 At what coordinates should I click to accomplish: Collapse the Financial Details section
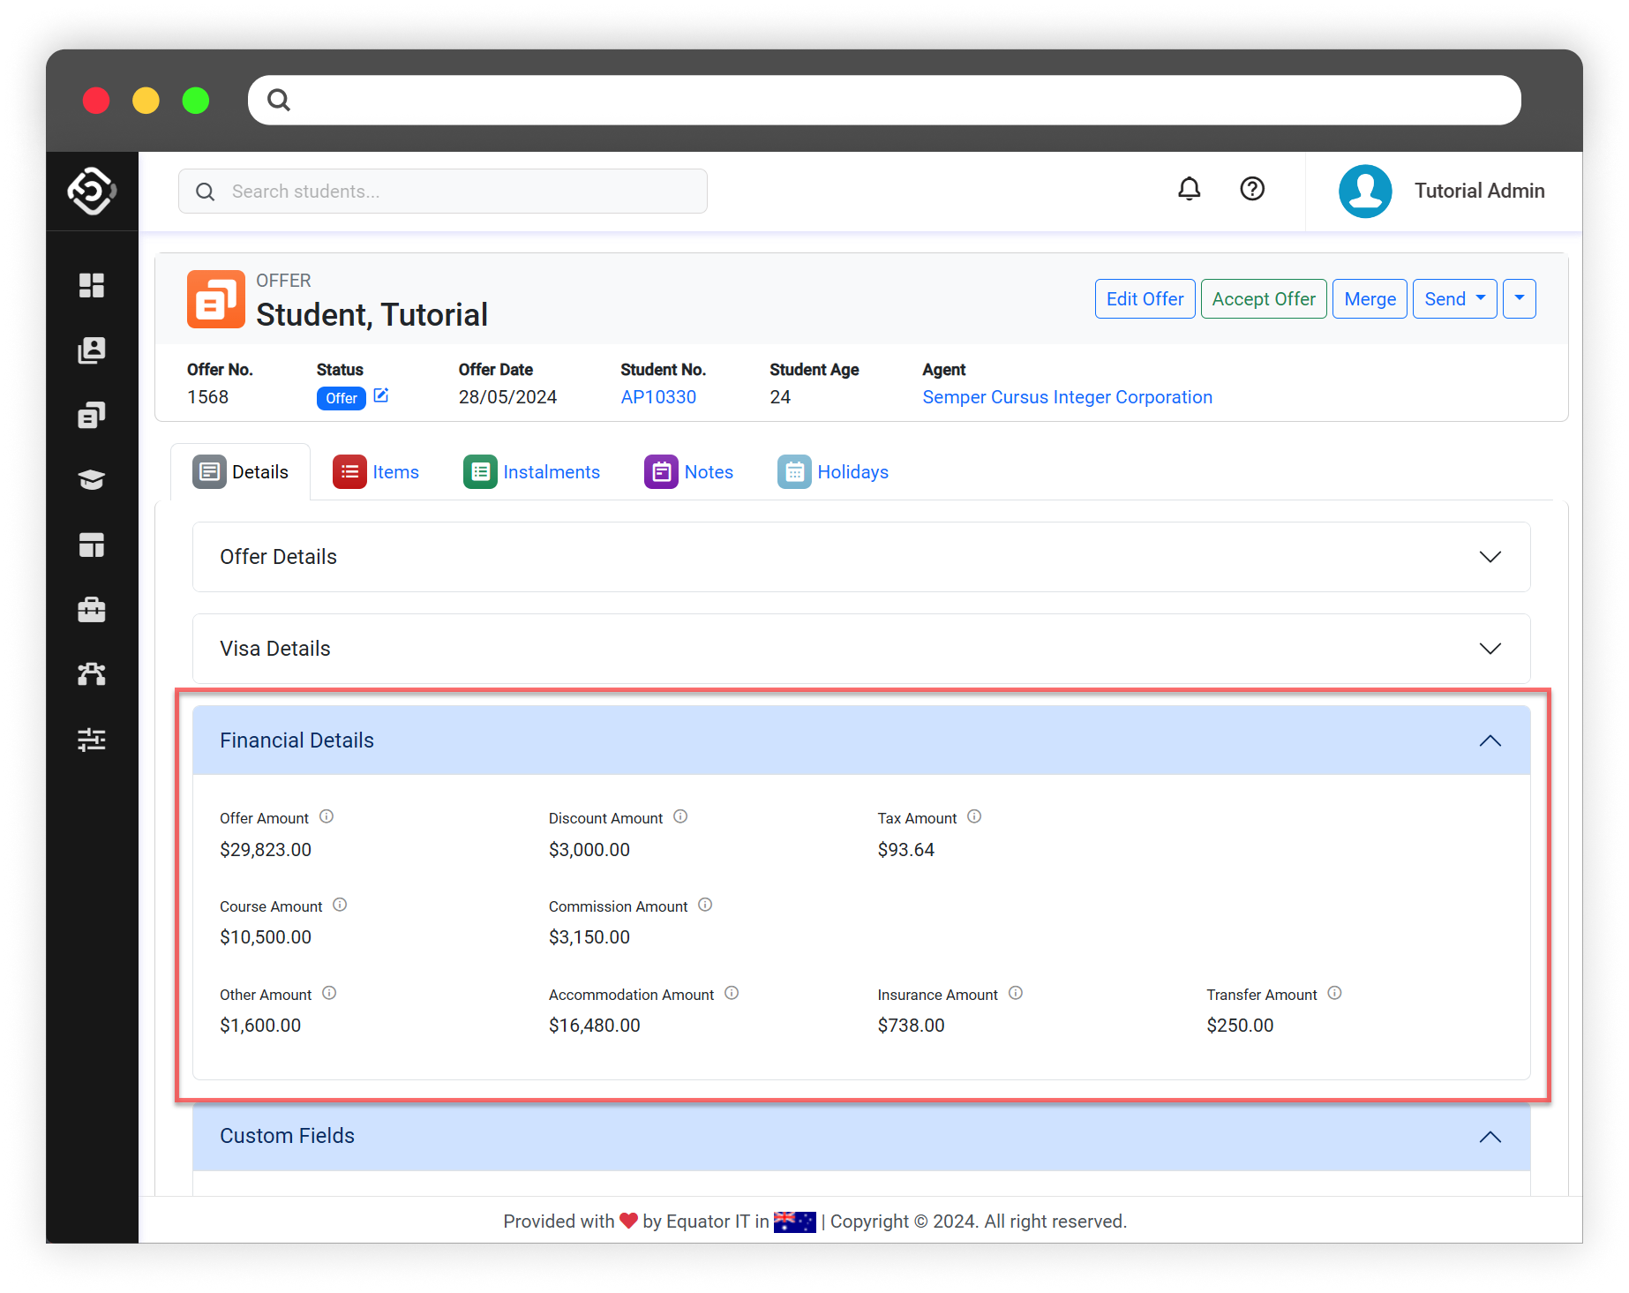click(x=1490, y=740)
